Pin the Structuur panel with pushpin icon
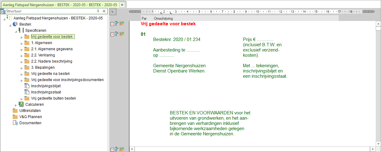Screen dimensions: 381x152 (98, 11)
